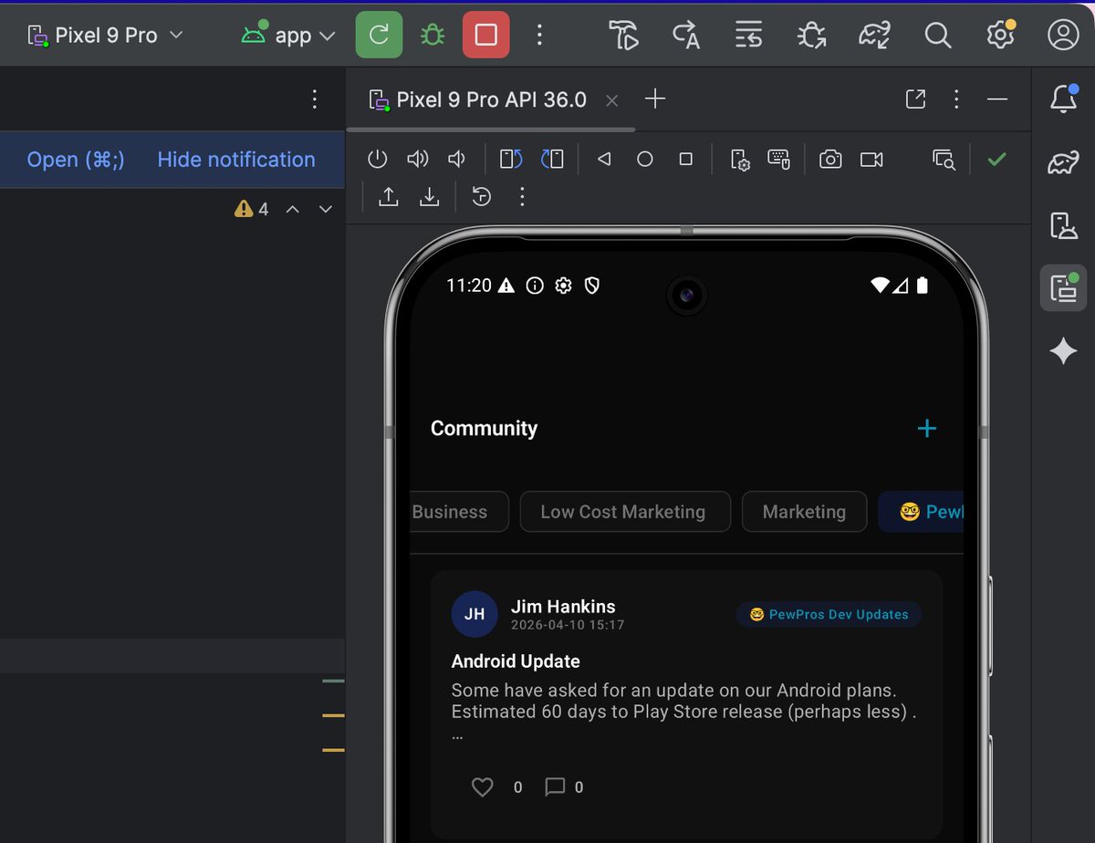This screenshot has width=1095, height=843.
Task: Rotate emulator right
Action: [552, 160]
